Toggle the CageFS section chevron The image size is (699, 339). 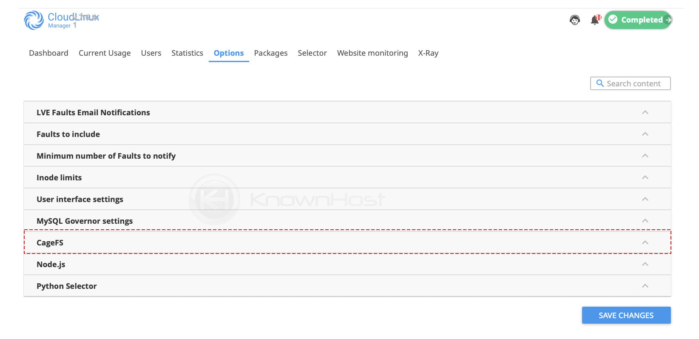tap(645, 242)
